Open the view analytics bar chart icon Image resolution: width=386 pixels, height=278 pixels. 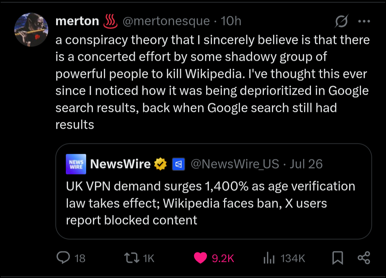269,258
